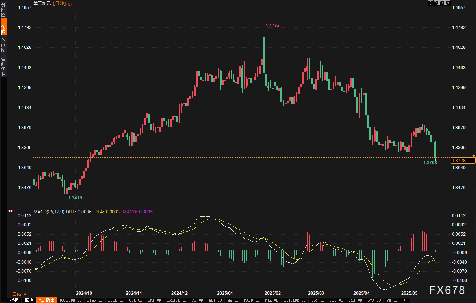
Task: Click the VIP指标 tab
Action: (47, 300)
